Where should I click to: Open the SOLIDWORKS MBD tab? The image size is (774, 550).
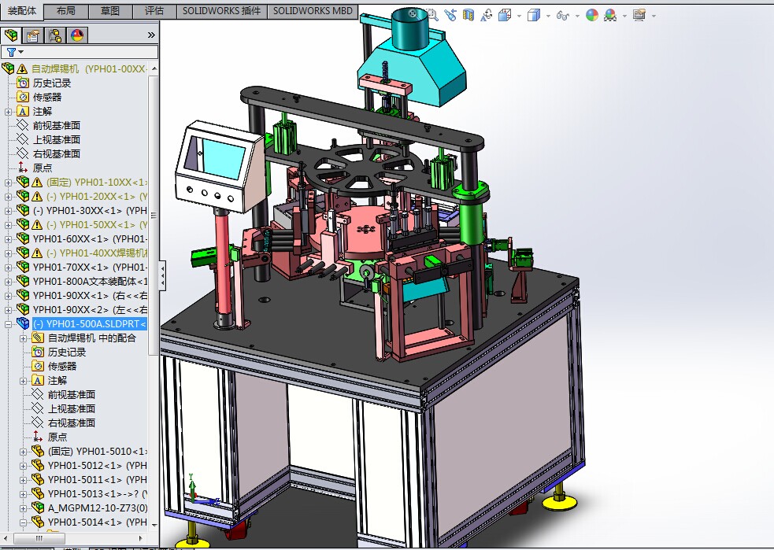tap(312, 11)
